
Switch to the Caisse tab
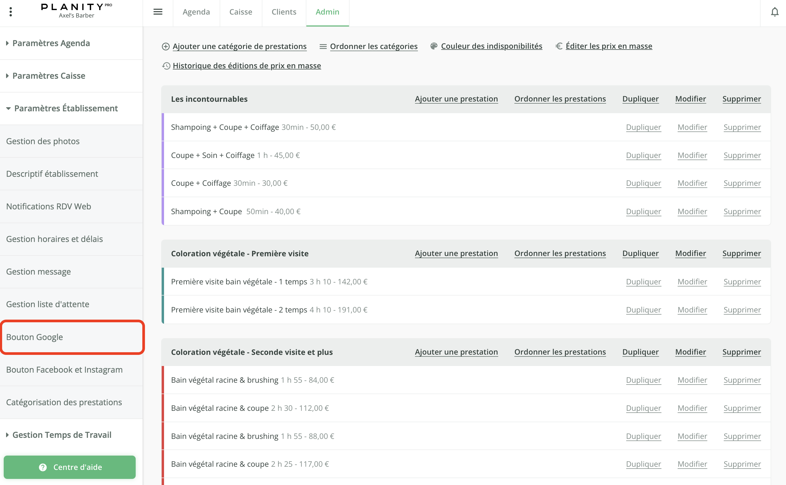coord(241,12)
